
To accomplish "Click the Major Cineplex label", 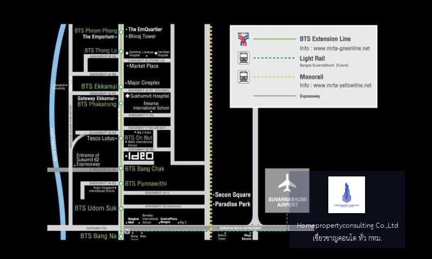I will pyautogui.click(x=144, y=83).
